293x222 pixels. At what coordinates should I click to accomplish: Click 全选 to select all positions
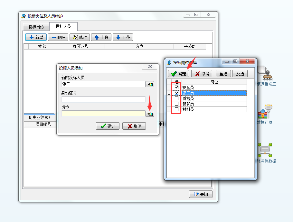[x=223, y=74]
